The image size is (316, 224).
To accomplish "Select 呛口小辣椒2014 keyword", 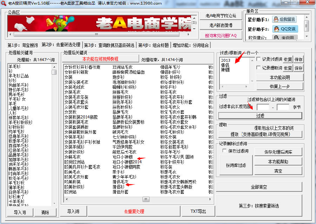I will coord(127,162).
